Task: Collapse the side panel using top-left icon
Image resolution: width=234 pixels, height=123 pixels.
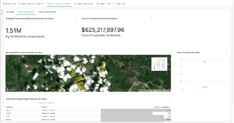Action: point(2,11)
